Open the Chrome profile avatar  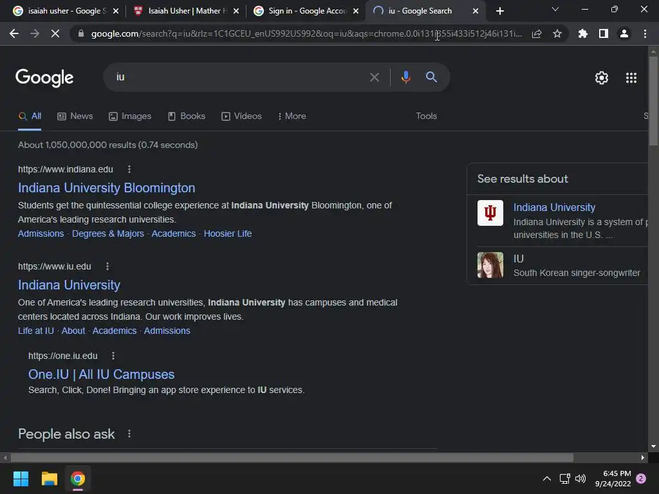(624, 33)
